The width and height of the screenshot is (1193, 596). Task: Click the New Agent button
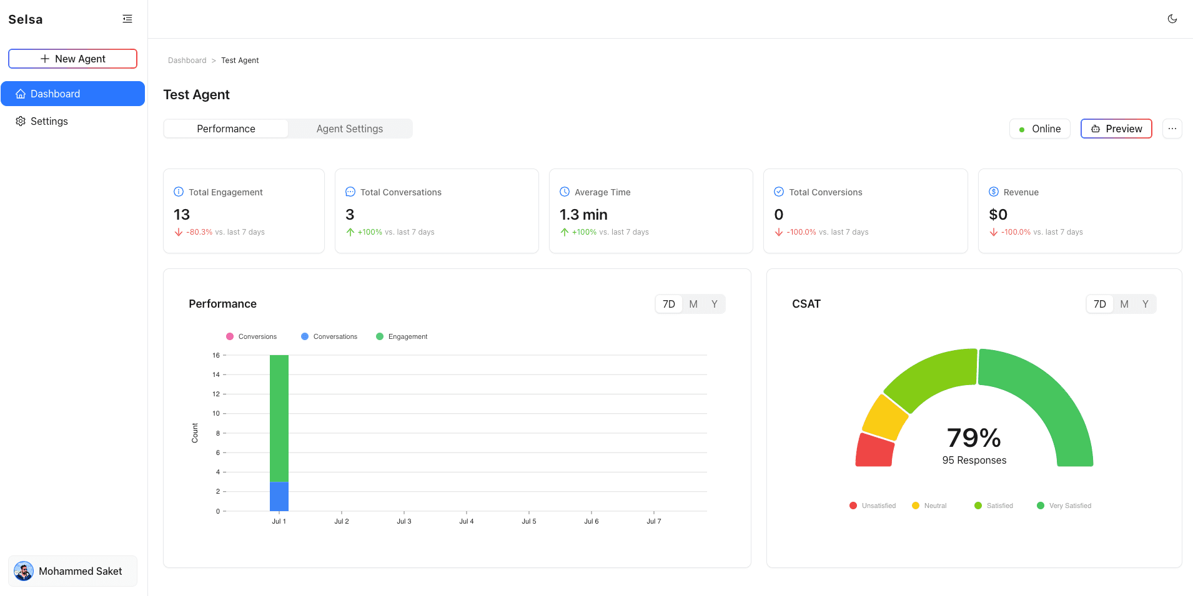tap(72, 59)
